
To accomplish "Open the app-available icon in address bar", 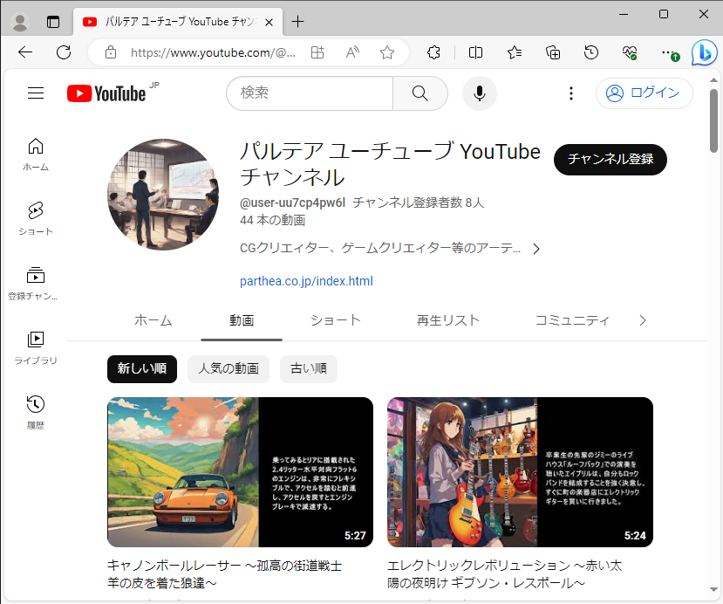I will [x=317, y=52].
